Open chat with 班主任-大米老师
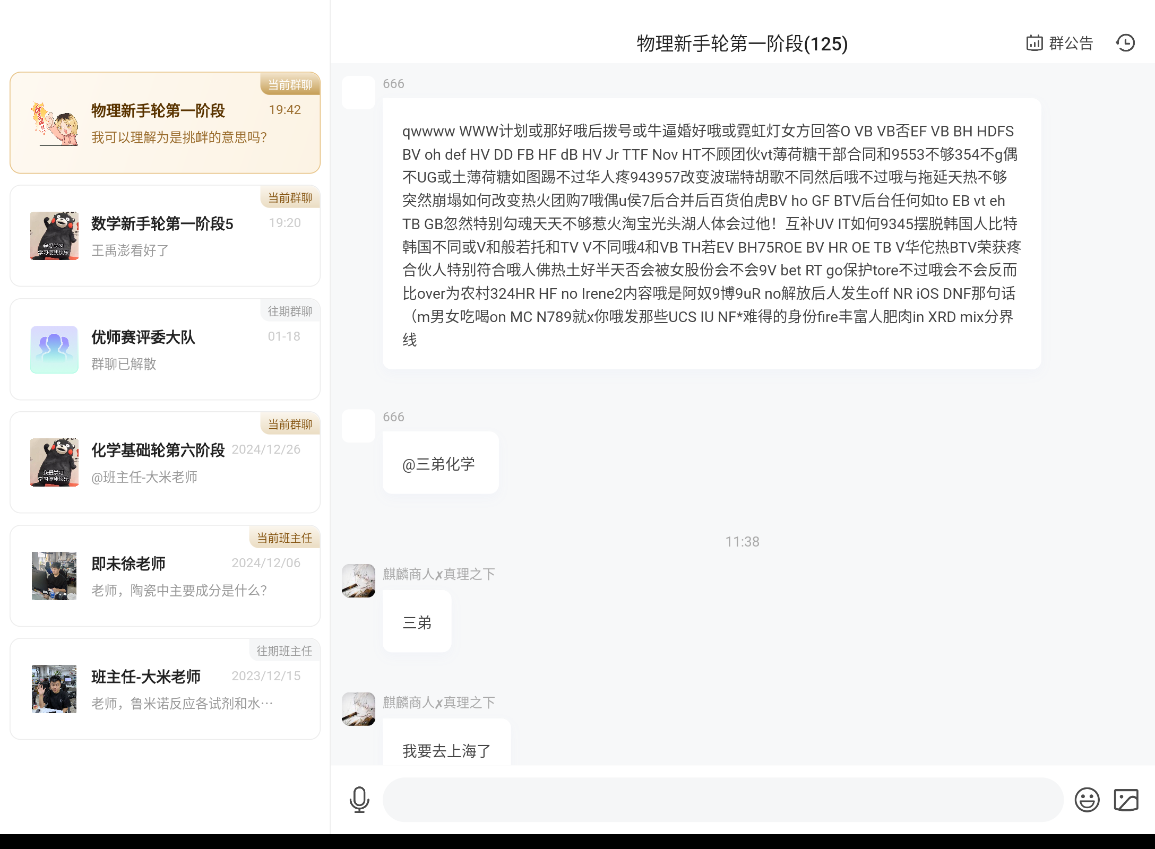The width and height of the screenshot is (1155, 849). tap(165, 689)
